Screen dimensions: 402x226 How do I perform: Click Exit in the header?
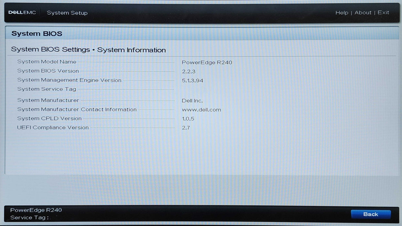pos(383,13)
